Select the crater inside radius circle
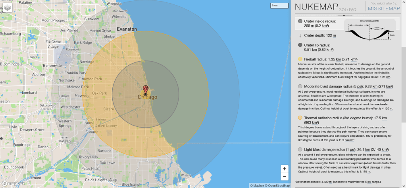406x188 pixels. (x=300, y=21)
